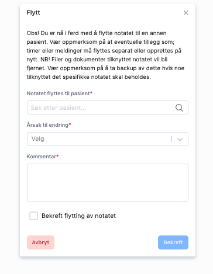Click the Årsak til endring field label
This screenshot has height=274, width=213.
[x=47, y=125]
